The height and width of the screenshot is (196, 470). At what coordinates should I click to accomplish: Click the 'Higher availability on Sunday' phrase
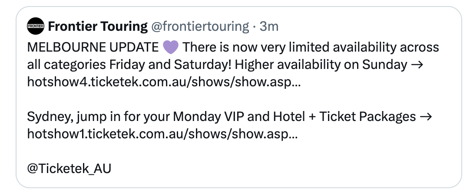321,65
